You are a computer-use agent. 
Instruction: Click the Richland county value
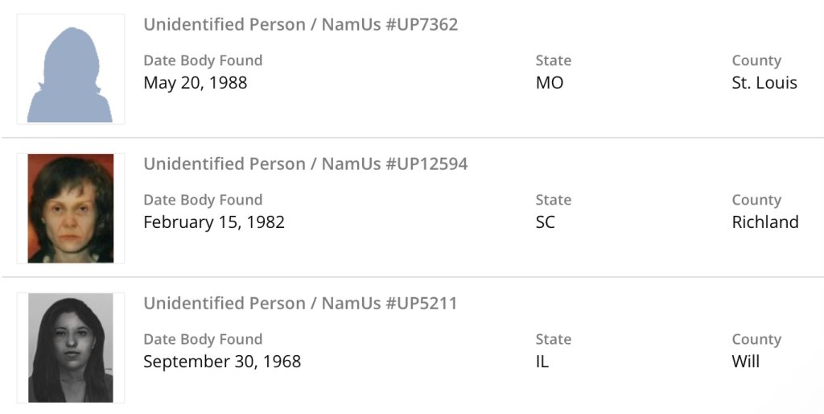pos(765,221)
